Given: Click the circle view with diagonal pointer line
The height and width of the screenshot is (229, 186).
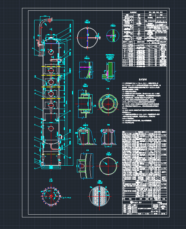Looking at the screenshot, I should [108, 166].
